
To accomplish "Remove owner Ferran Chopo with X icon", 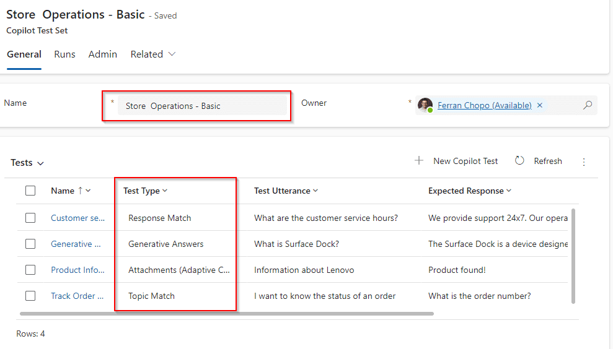I will (x=540, y=105).
